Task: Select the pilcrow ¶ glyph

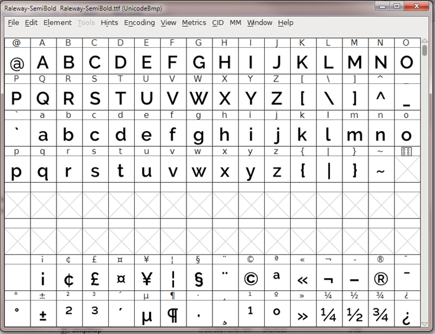Action: (x=173, y=313)
